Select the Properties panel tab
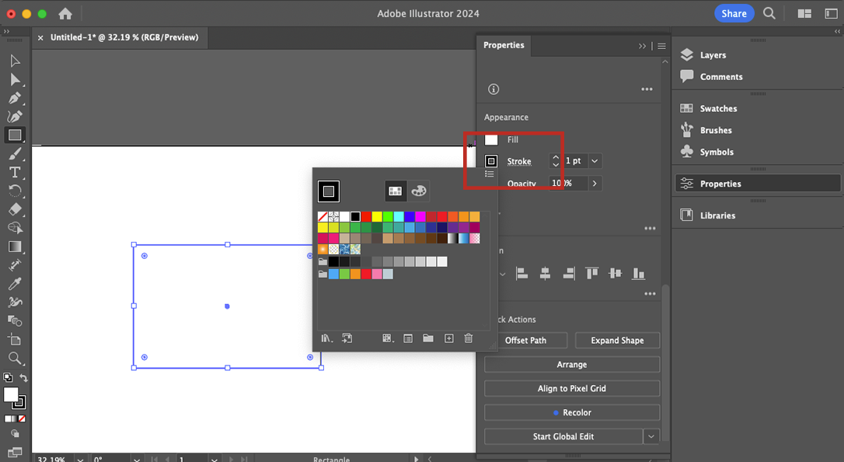Viewport: 844px width, 462px height. (504, 45)
